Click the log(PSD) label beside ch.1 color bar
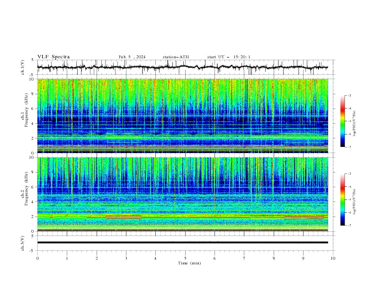Screen dimensions: 375x290 355,124
